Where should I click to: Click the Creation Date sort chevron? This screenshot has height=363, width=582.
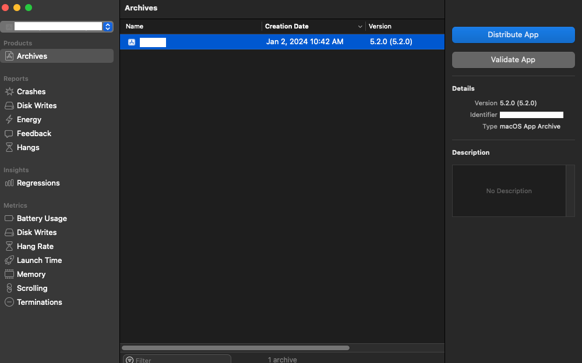pyautogui.click(x=359, y=27)
